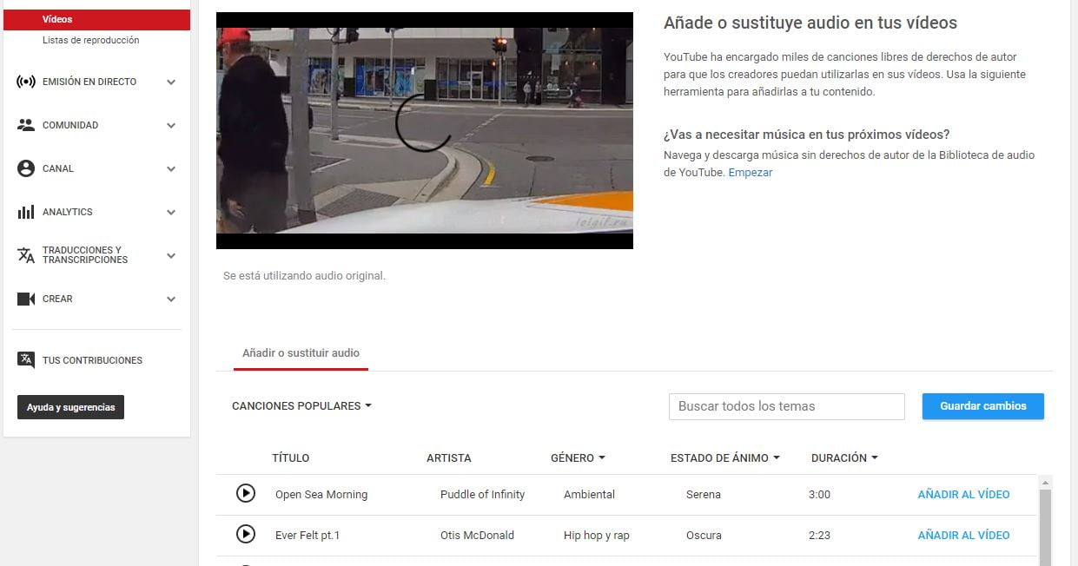1078x566 pixels.
Task: Click the Canal account icon
Action: pyautogui.click(x=26, y=168)
